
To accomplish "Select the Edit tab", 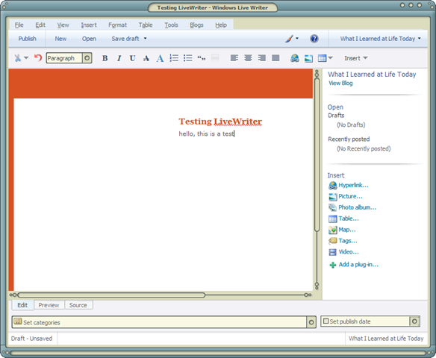I will click(22, 305).
